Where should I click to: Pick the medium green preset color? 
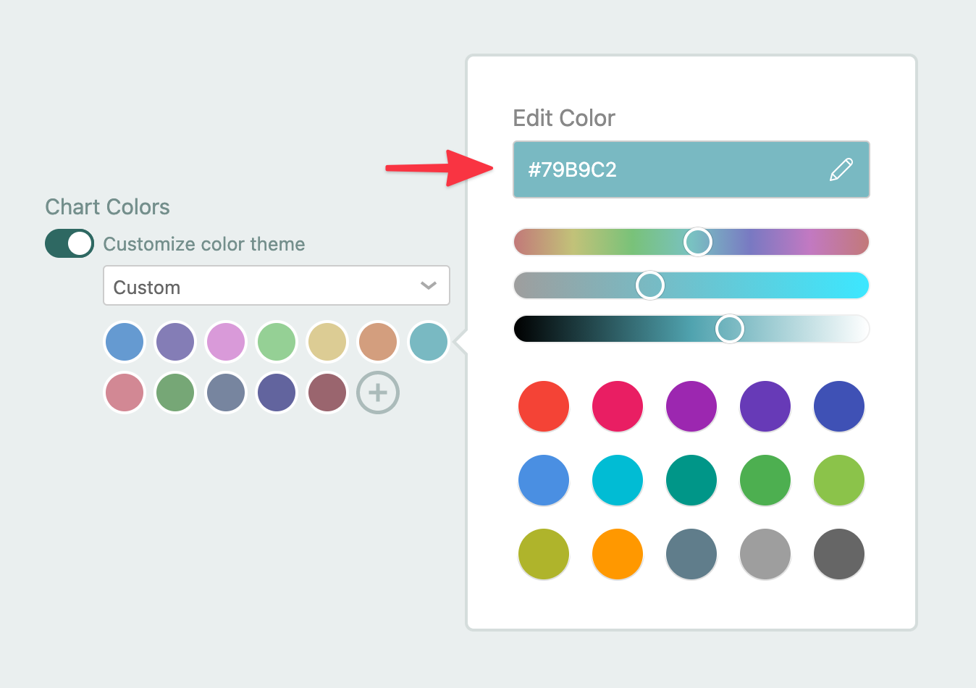point(765,480)
